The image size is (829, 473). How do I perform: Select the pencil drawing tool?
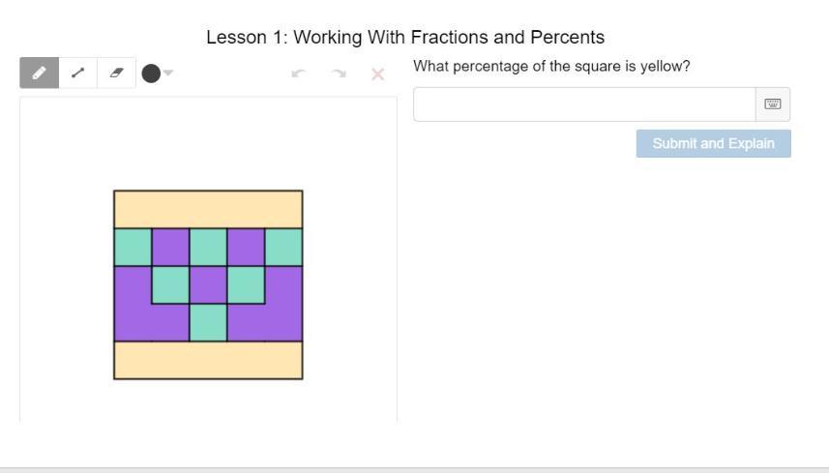coord(39,74)
